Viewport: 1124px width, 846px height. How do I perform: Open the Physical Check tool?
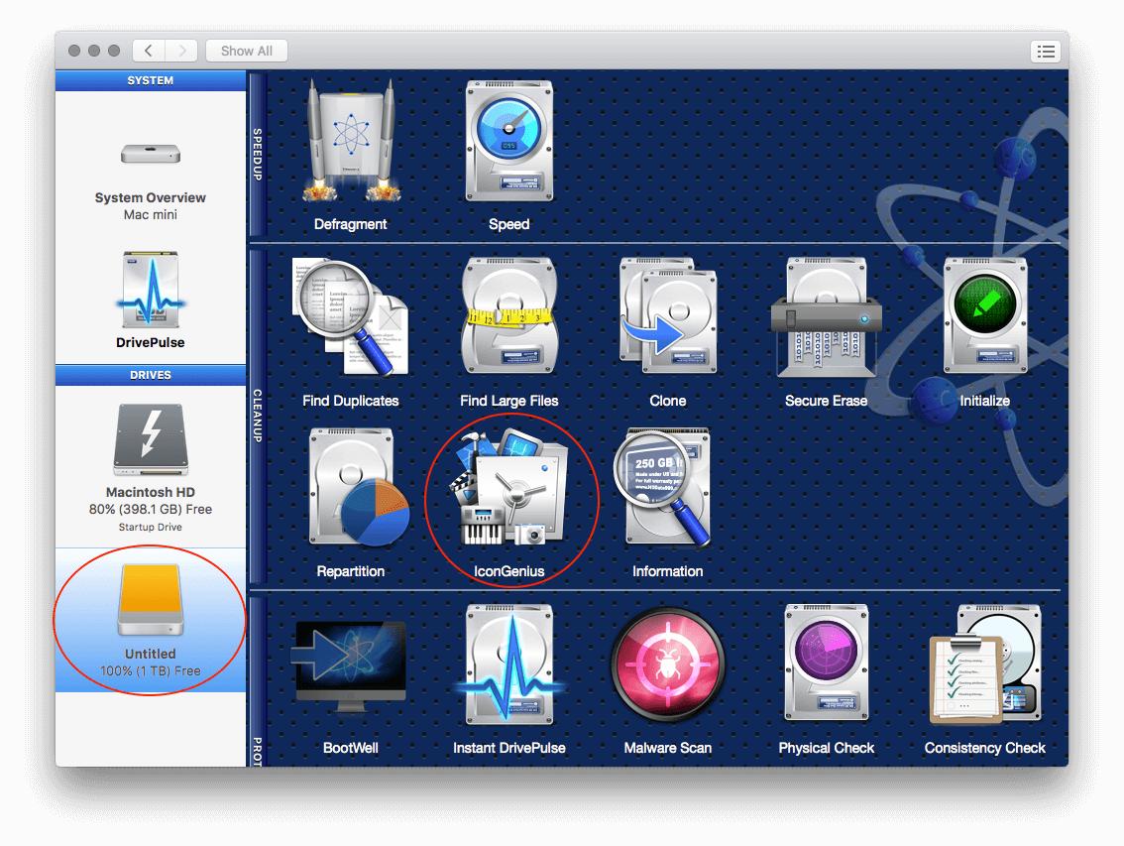(826, 665)
